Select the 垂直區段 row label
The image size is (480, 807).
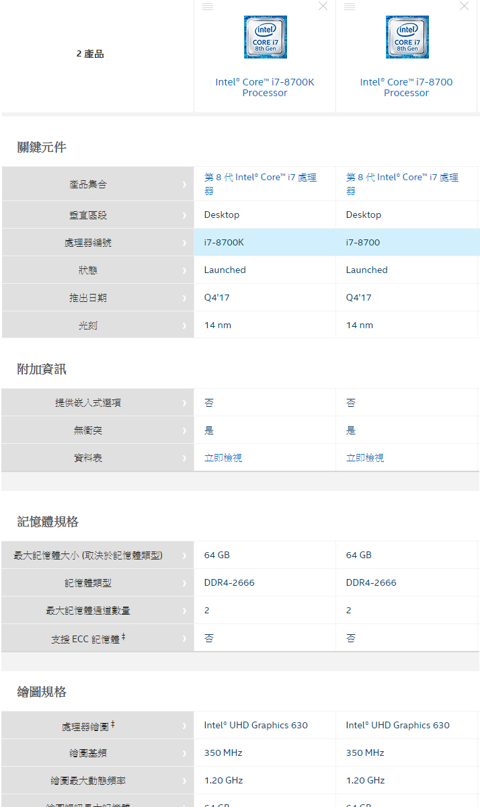click(x=88, y=215)
